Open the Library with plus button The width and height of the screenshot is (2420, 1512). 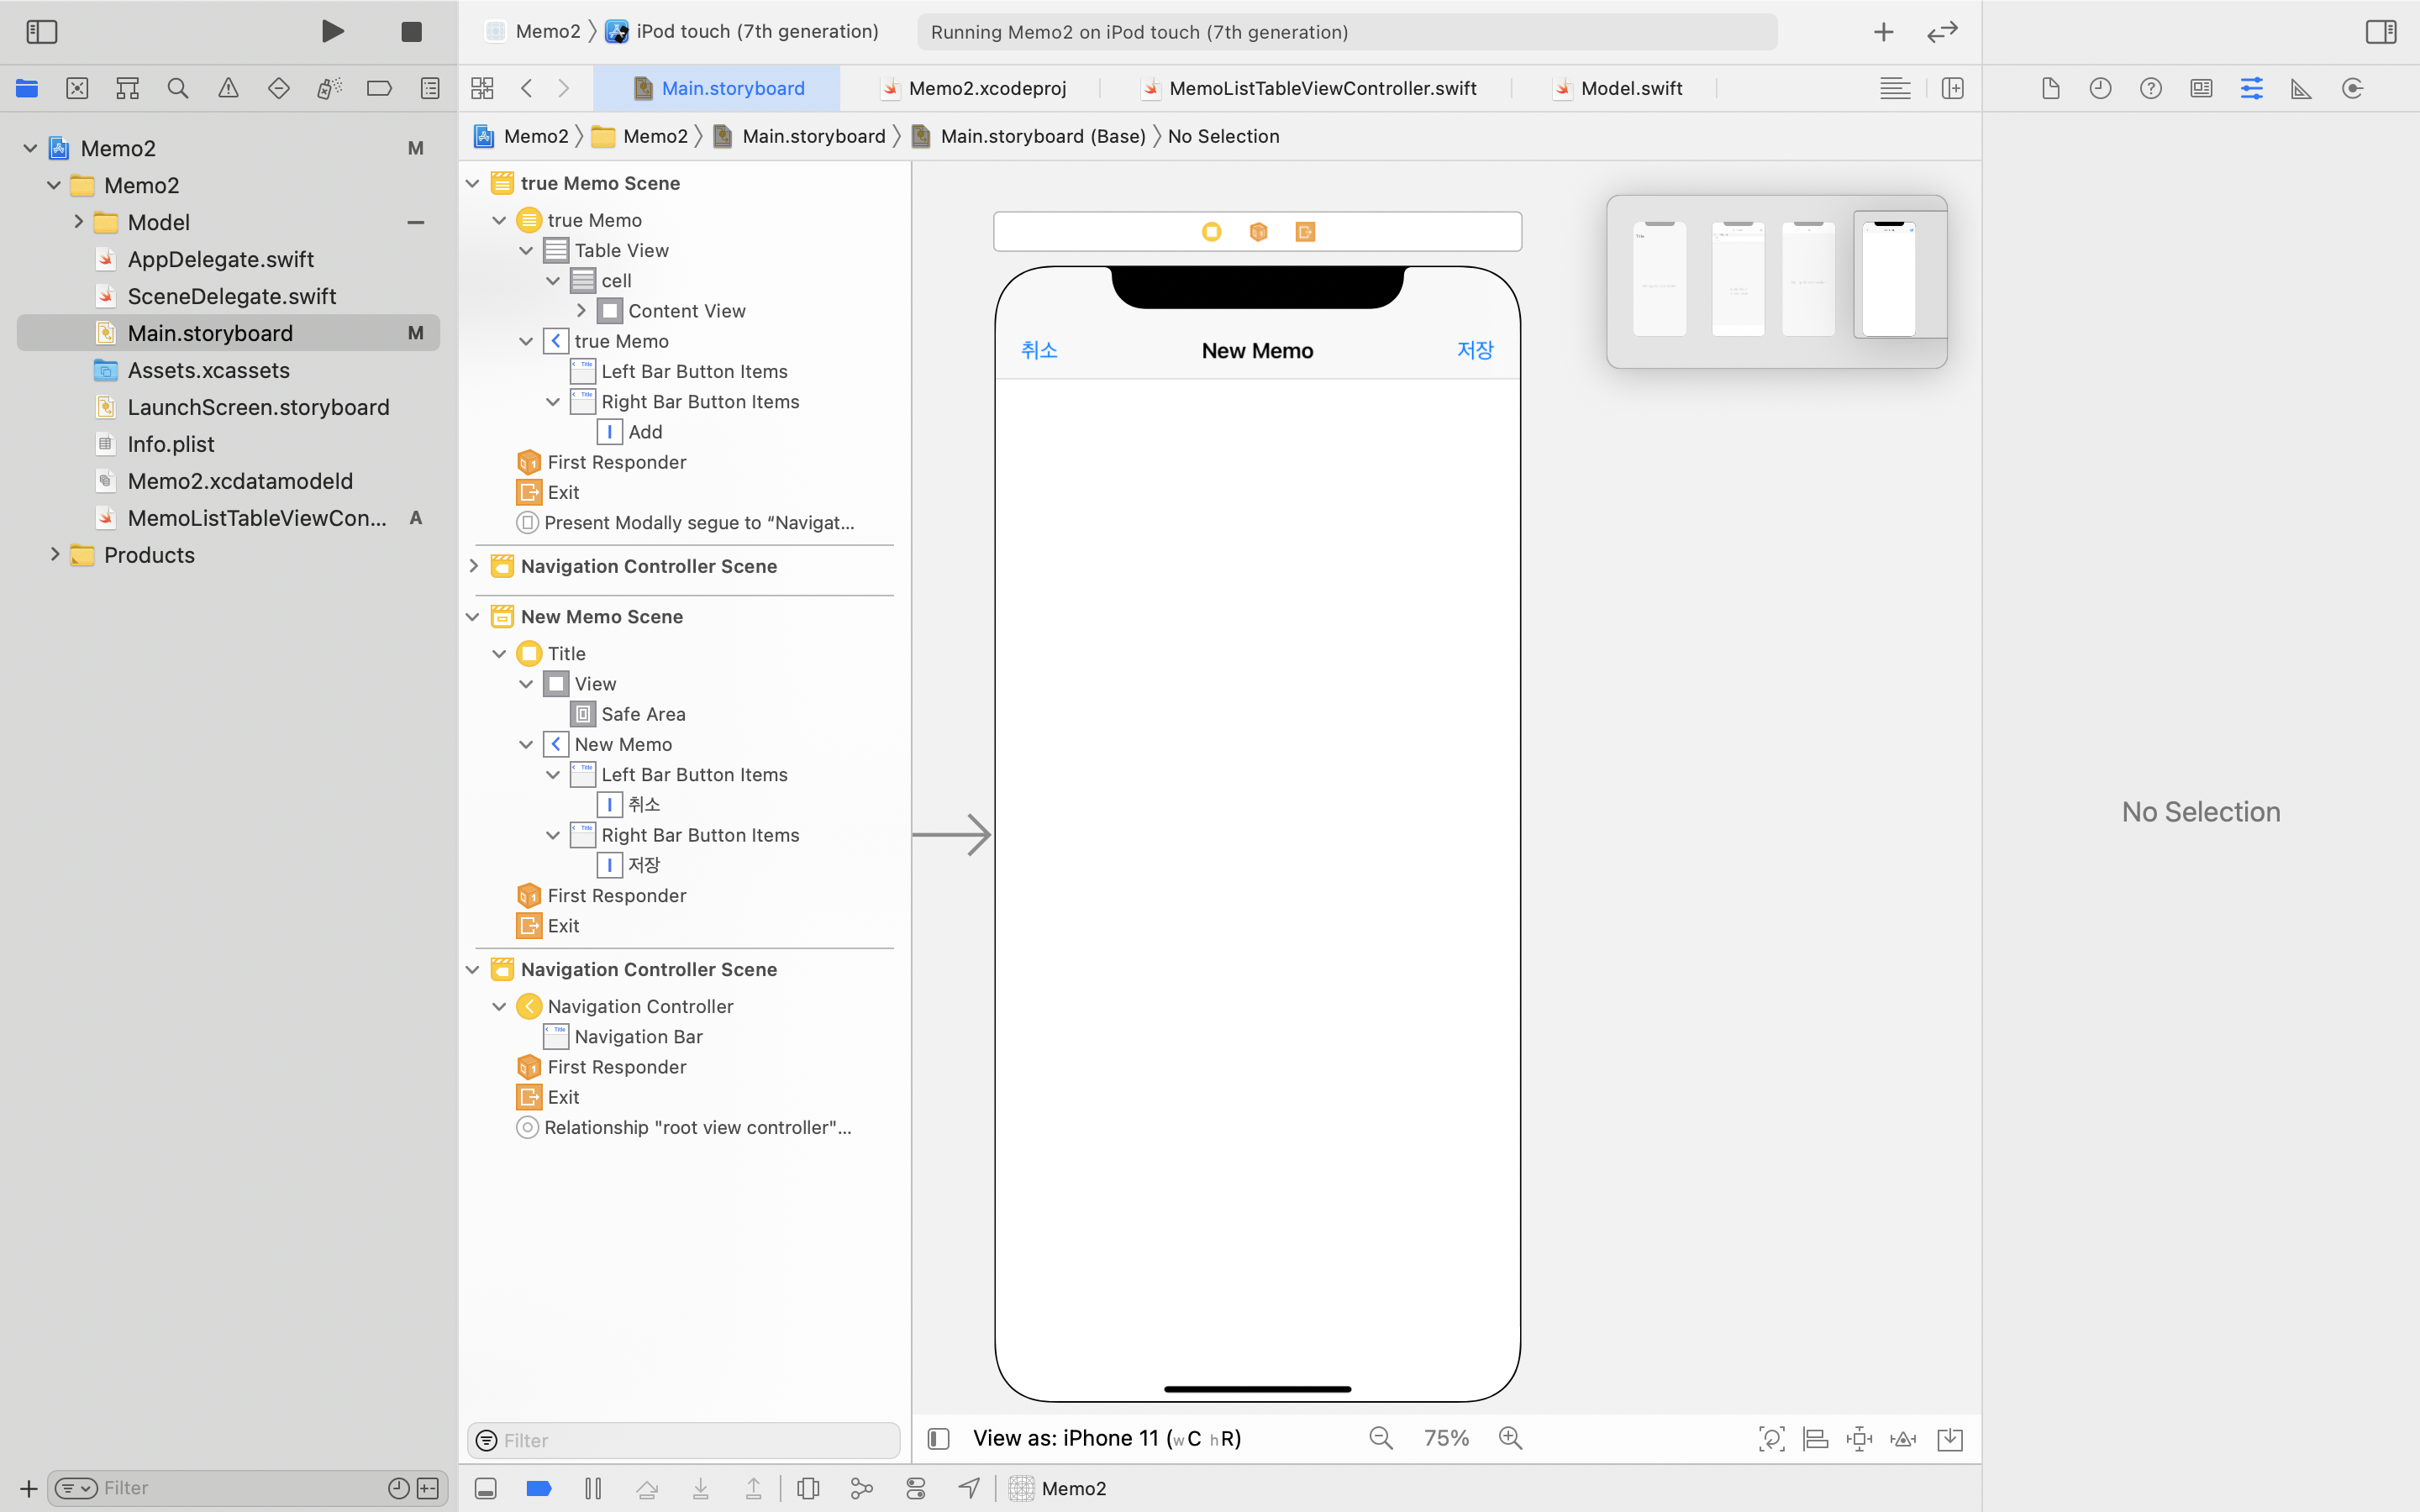point(1883,32)
